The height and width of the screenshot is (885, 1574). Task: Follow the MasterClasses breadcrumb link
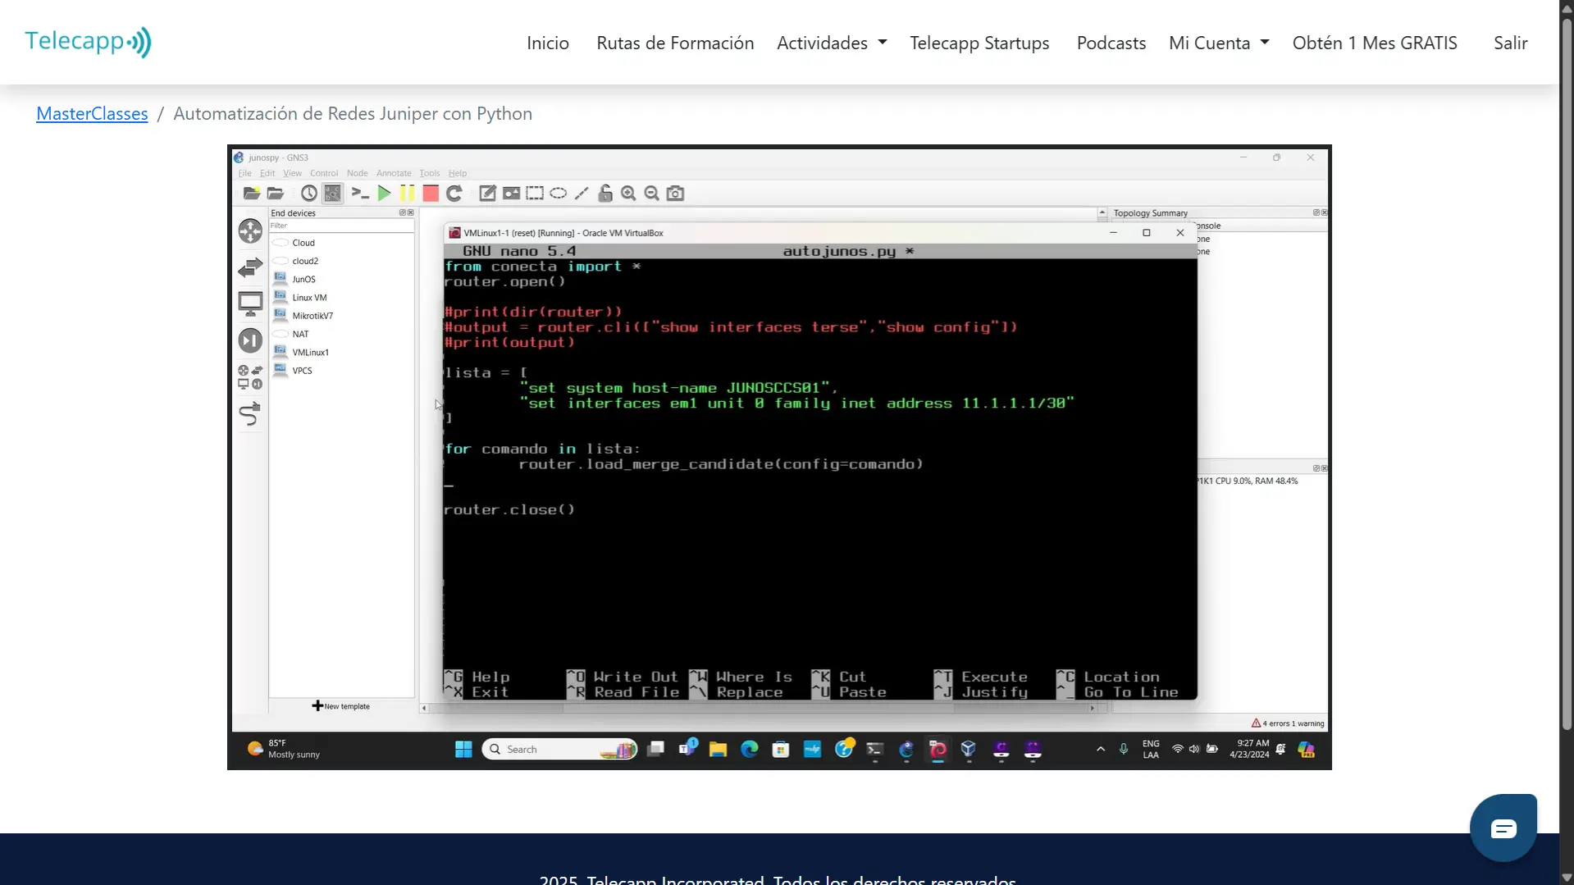(92, 114)
